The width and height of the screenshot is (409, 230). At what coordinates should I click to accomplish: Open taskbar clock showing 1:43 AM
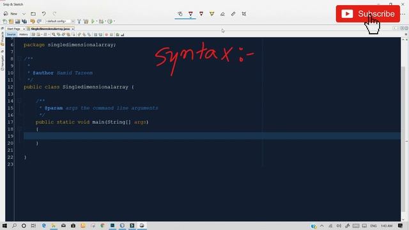coord(387,226)
